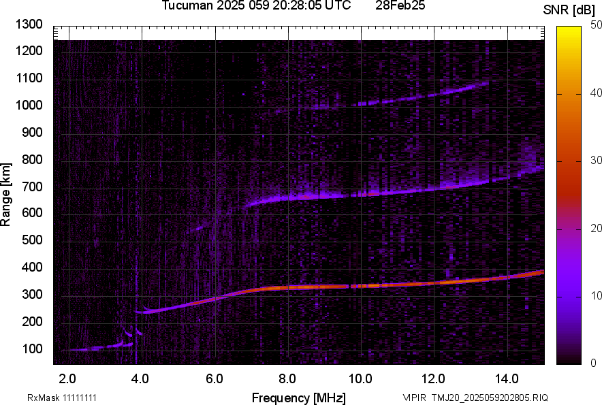Click the frequency axis value 14.0
602x405 pixels.
click(x=507, y=379)
